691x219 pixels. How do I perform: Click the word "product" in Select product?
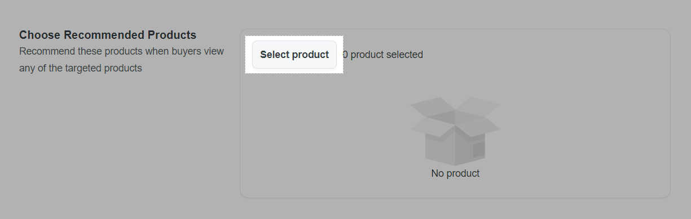coord(311,55)
